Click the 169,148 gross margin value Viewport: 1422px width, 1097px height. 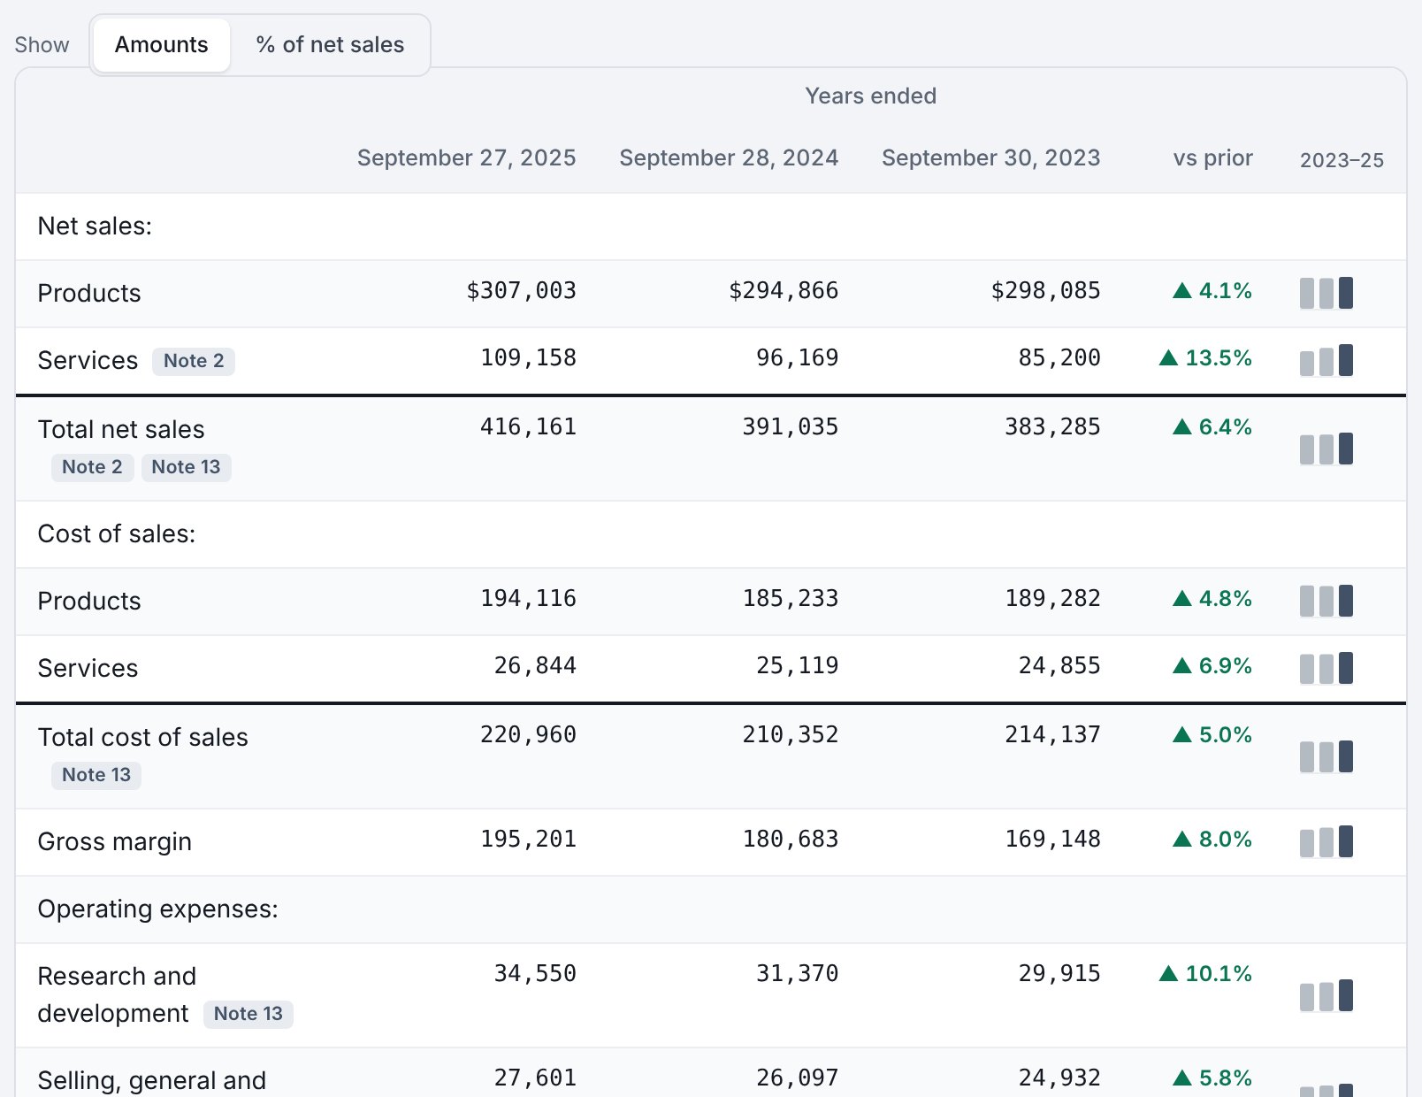[1052, 840]
